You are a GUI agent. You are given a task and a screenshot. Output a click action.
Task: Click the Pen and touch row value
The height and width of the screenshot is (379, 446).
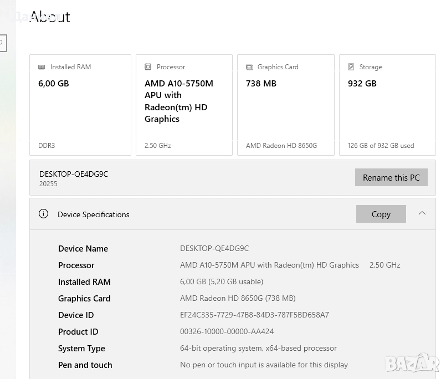click(264, 365)
